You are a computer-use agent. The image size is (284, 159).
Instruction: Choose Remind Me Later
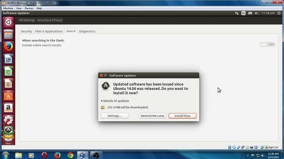click(153, 116)
